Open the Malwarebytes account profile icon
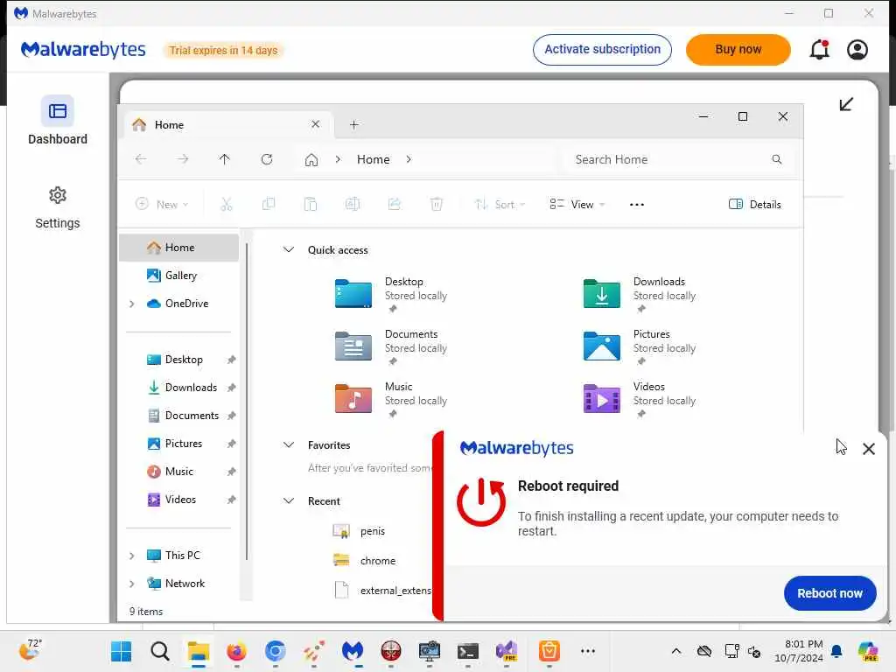 (x=857, y=50)
